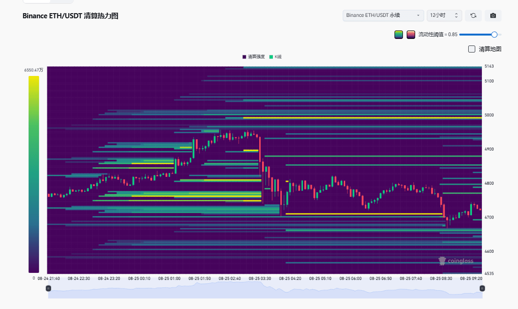
Task: Click the 08-25 02:40 time axis label
Action: pos(230,279)
